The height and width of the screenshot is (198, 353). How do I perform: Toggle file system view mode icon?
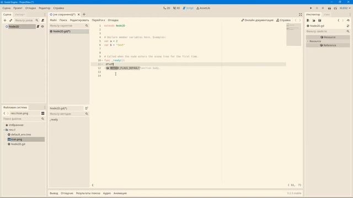coord(43,113)
